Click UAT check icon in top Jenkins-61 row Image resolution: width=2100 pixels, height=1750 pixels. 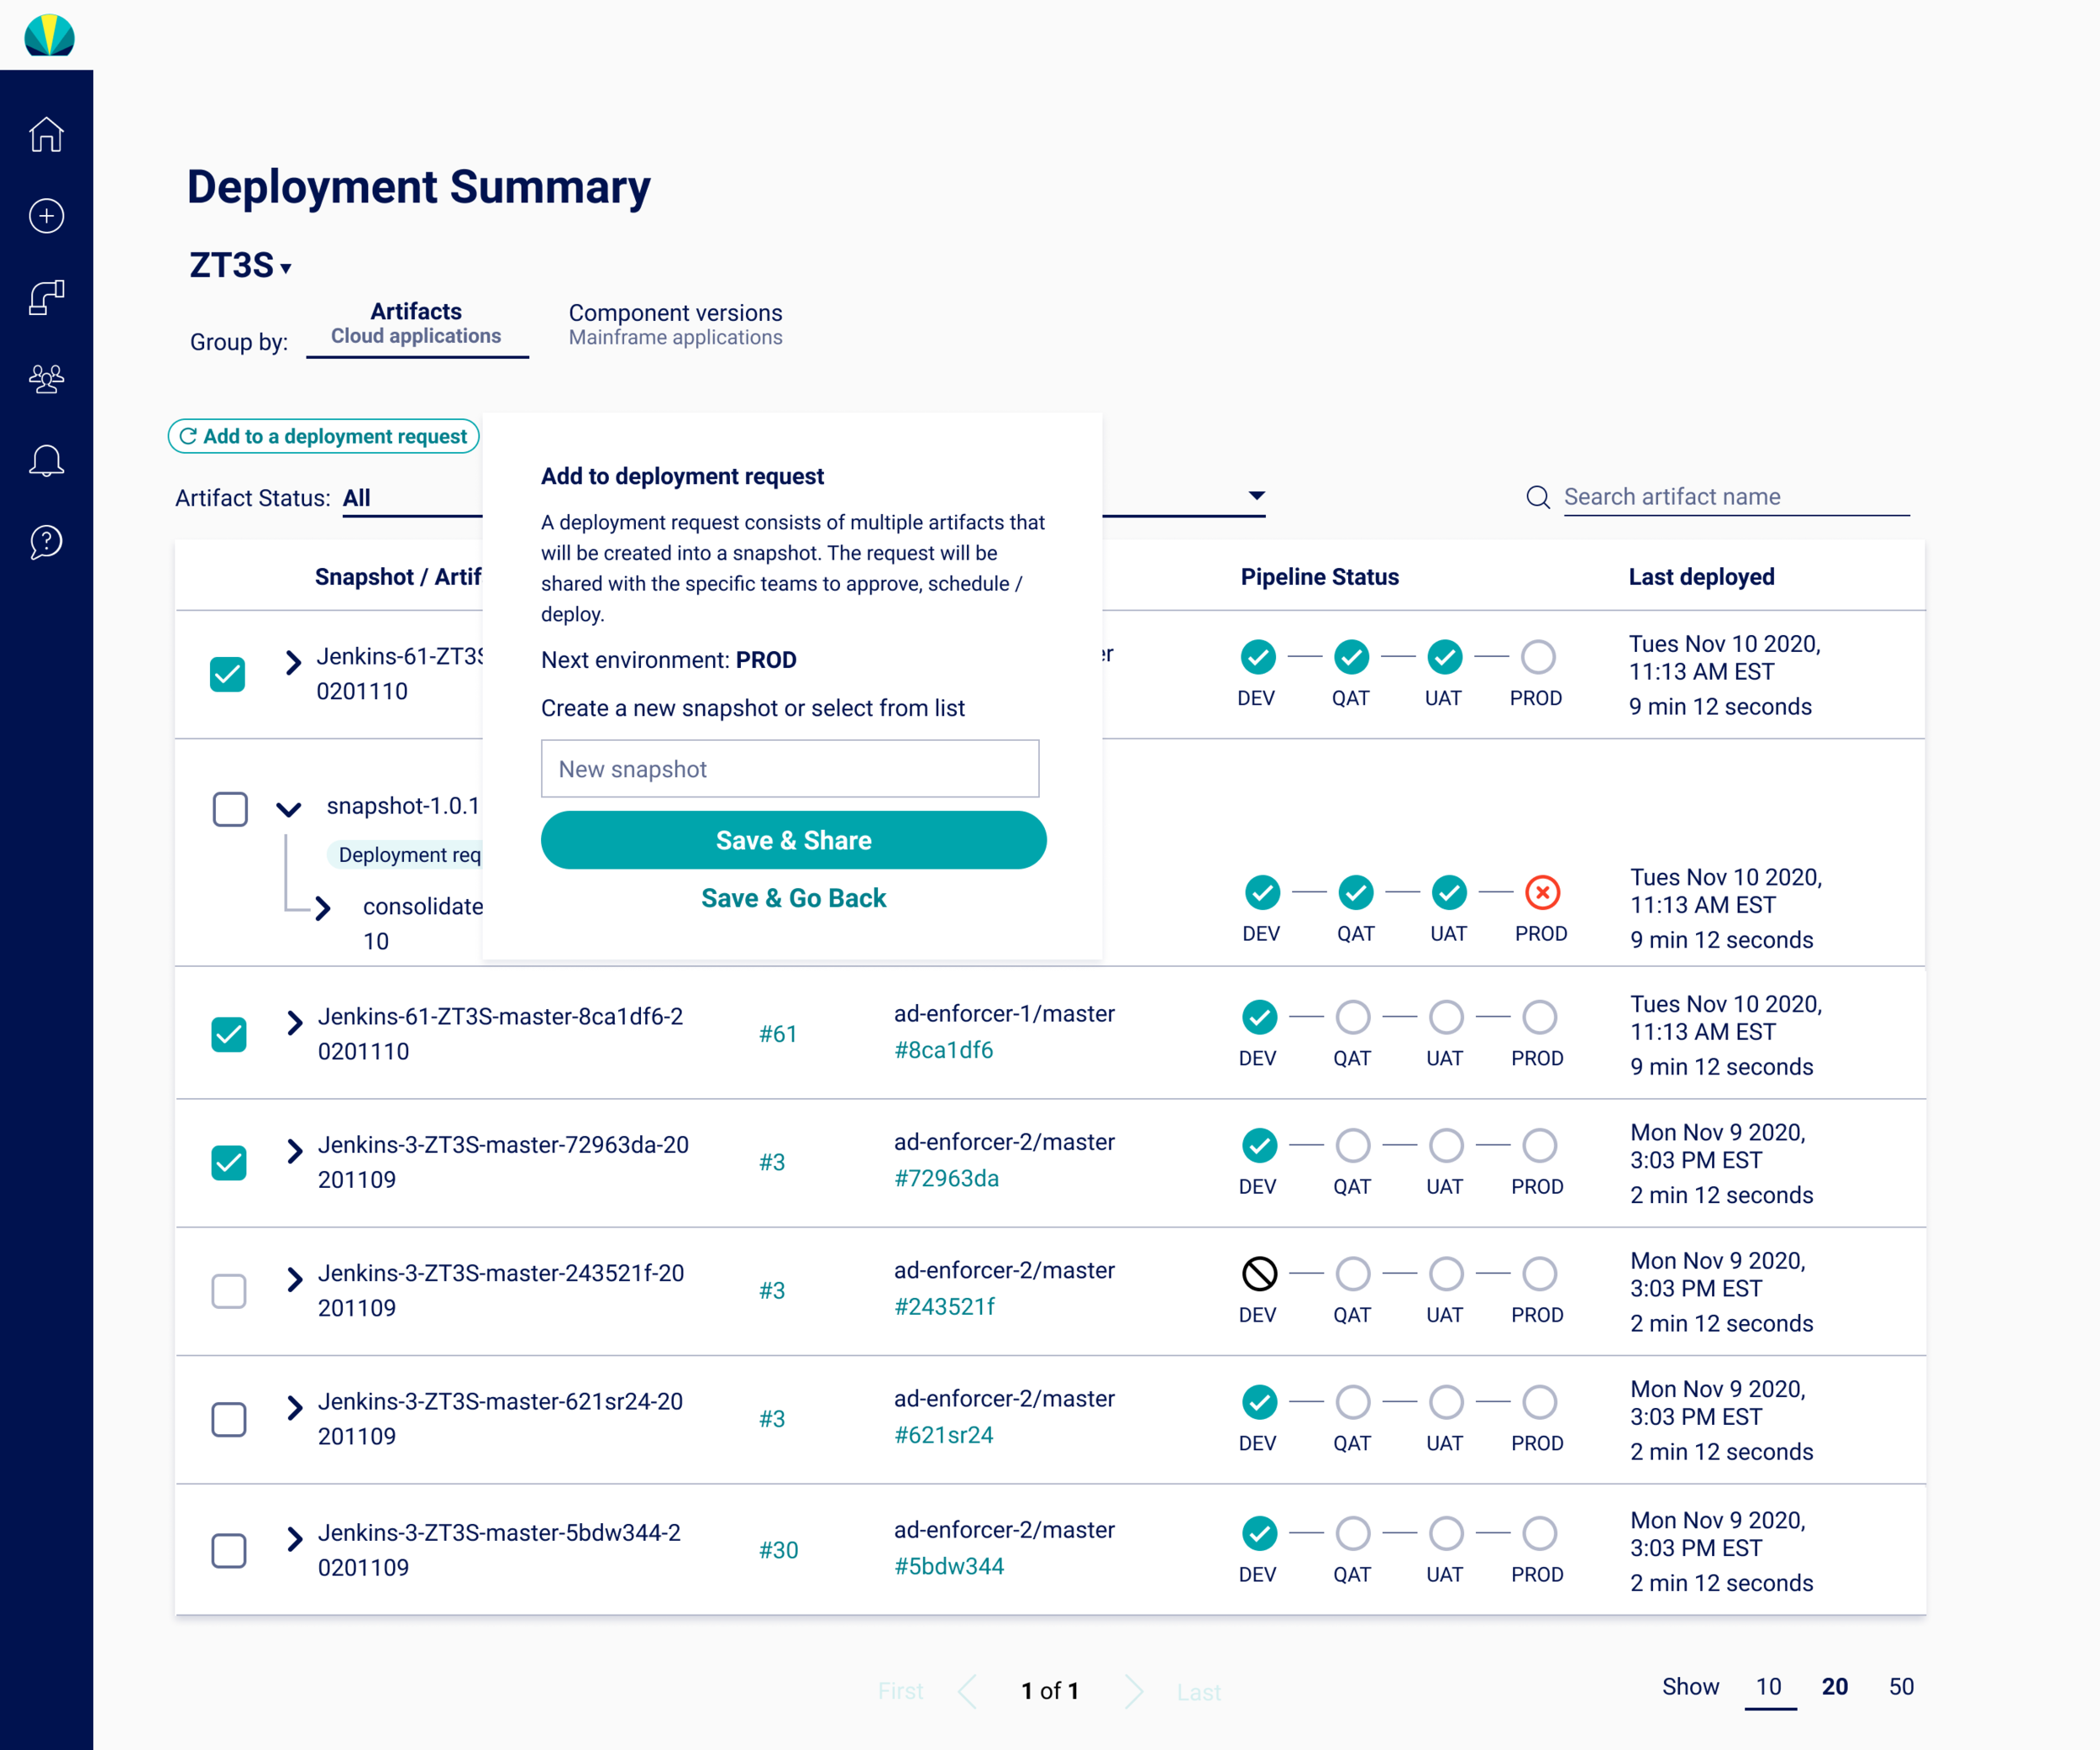pyautogui.click(x=1444, y=657)
